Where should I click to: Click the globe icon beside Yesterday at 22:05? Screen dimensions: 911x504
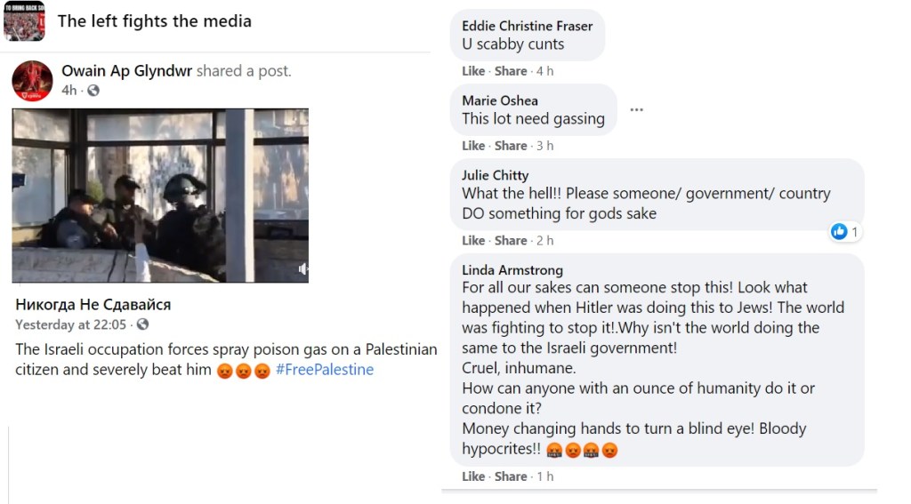pyautogui.click(x=142, y=325)
